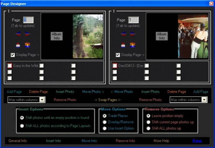This screenshot has width=215, height=148.
Task: Open More Help
Action: click(x=161, y=141)
